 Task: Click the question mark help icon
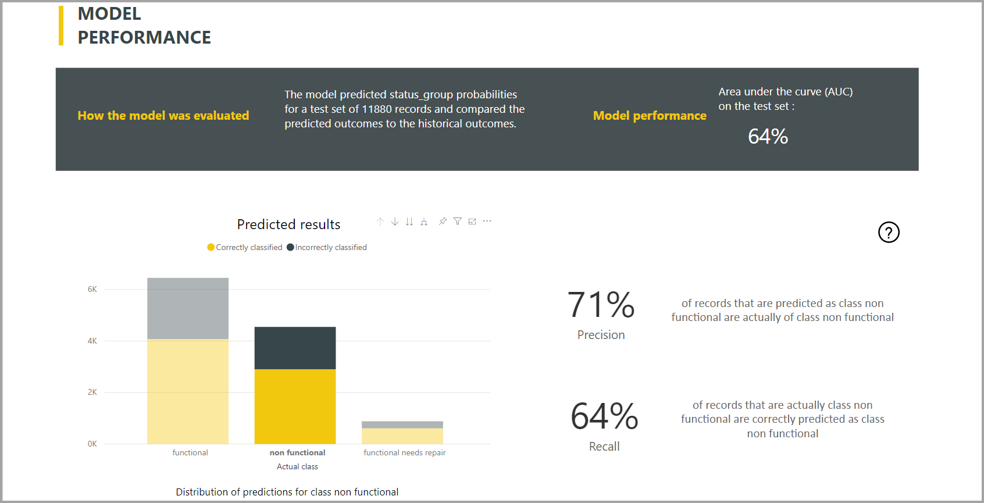(x=889, y=232)
